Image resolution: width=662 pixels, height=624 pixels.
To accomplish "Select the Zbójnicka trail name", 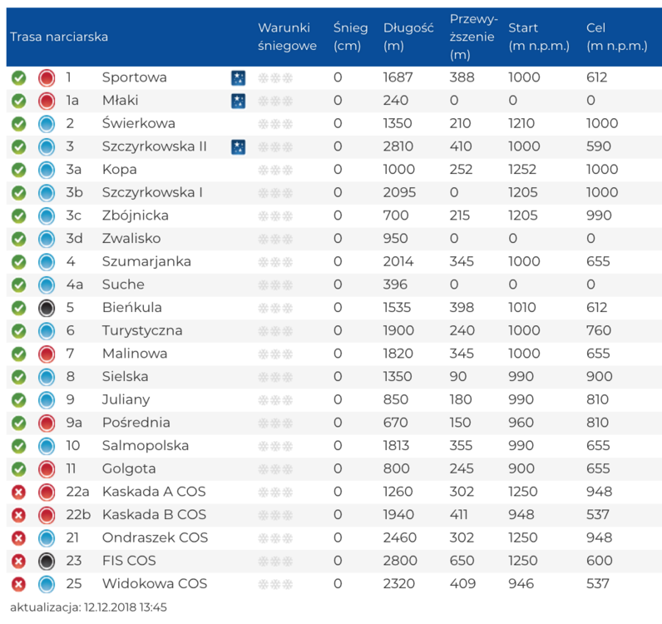I will point(135,215).
